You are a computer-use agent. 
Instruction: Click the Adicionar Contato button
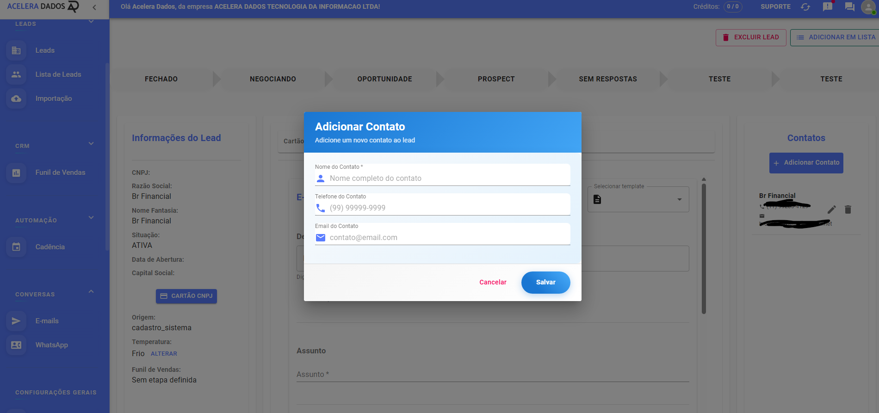click(x=806, y=163)
